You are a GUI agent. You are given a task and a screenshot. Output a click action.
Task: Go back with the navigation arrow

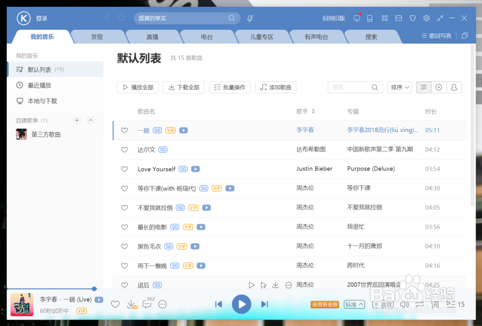[x=107, y=17]
